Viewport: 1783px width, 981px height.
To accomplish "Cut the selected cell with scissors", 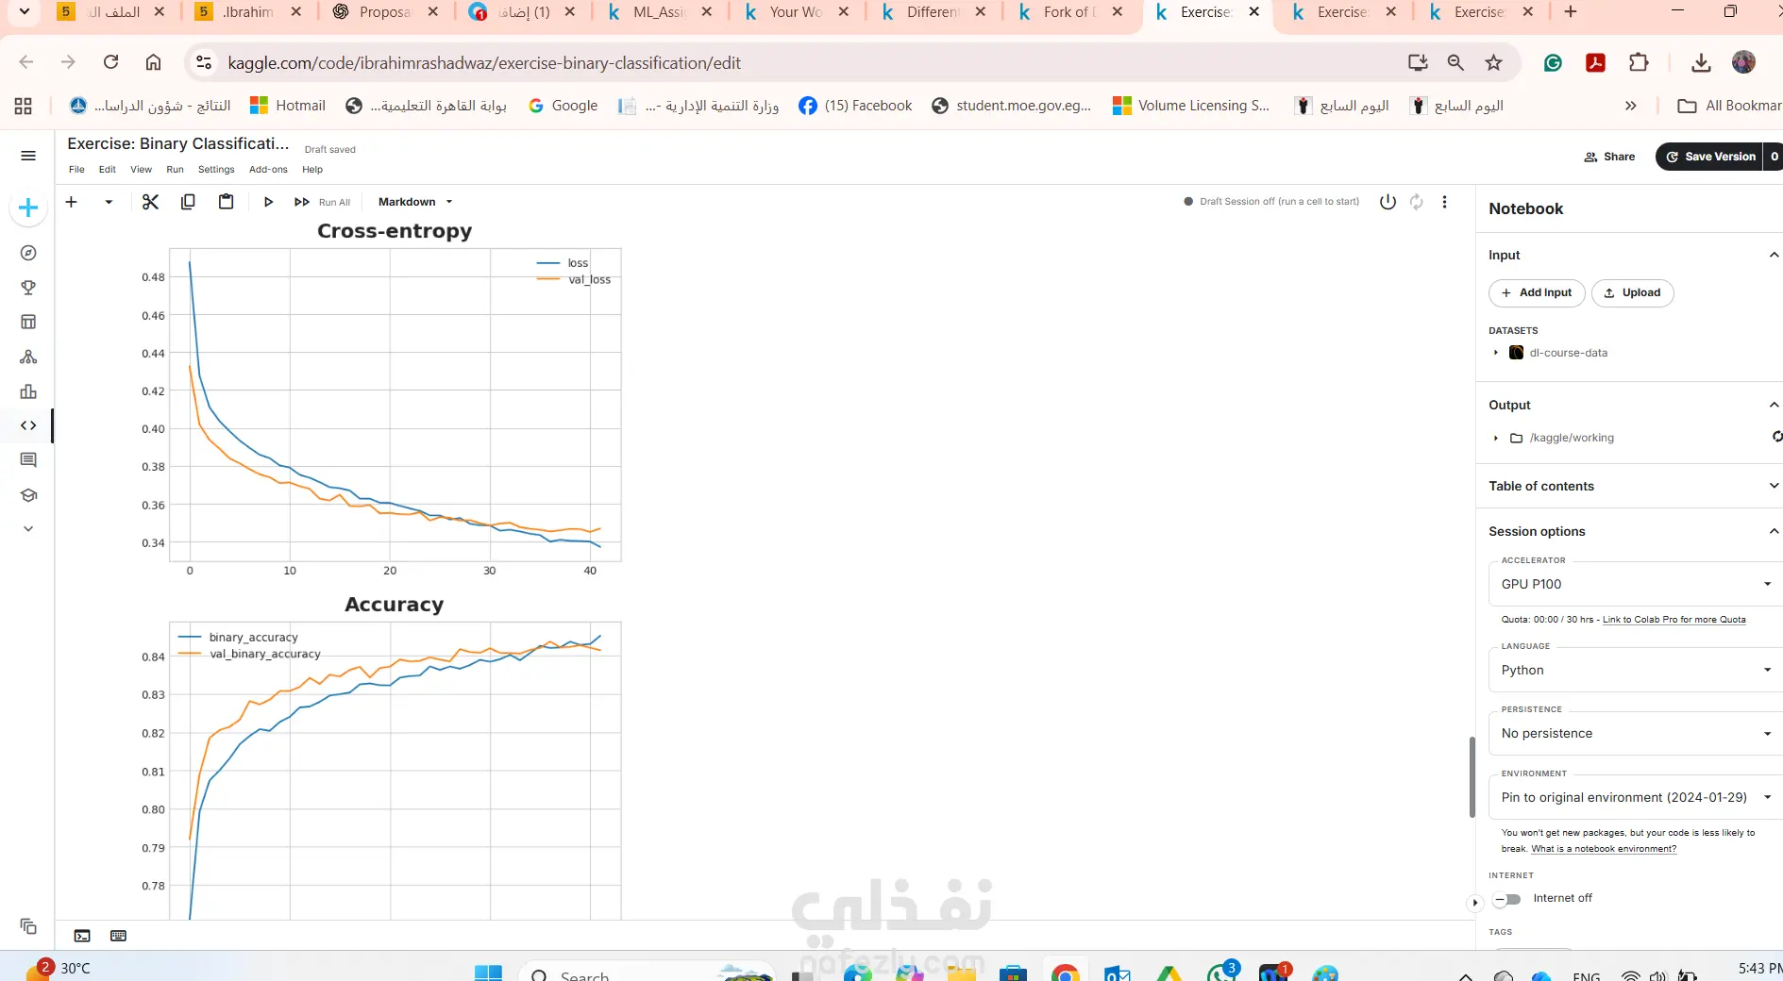I will tap(150, 202).
